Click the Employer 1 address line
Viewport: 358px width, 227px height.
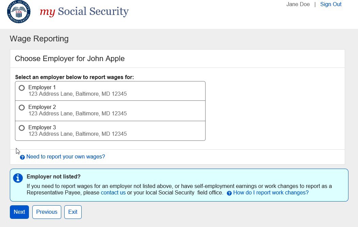(78, 94)
